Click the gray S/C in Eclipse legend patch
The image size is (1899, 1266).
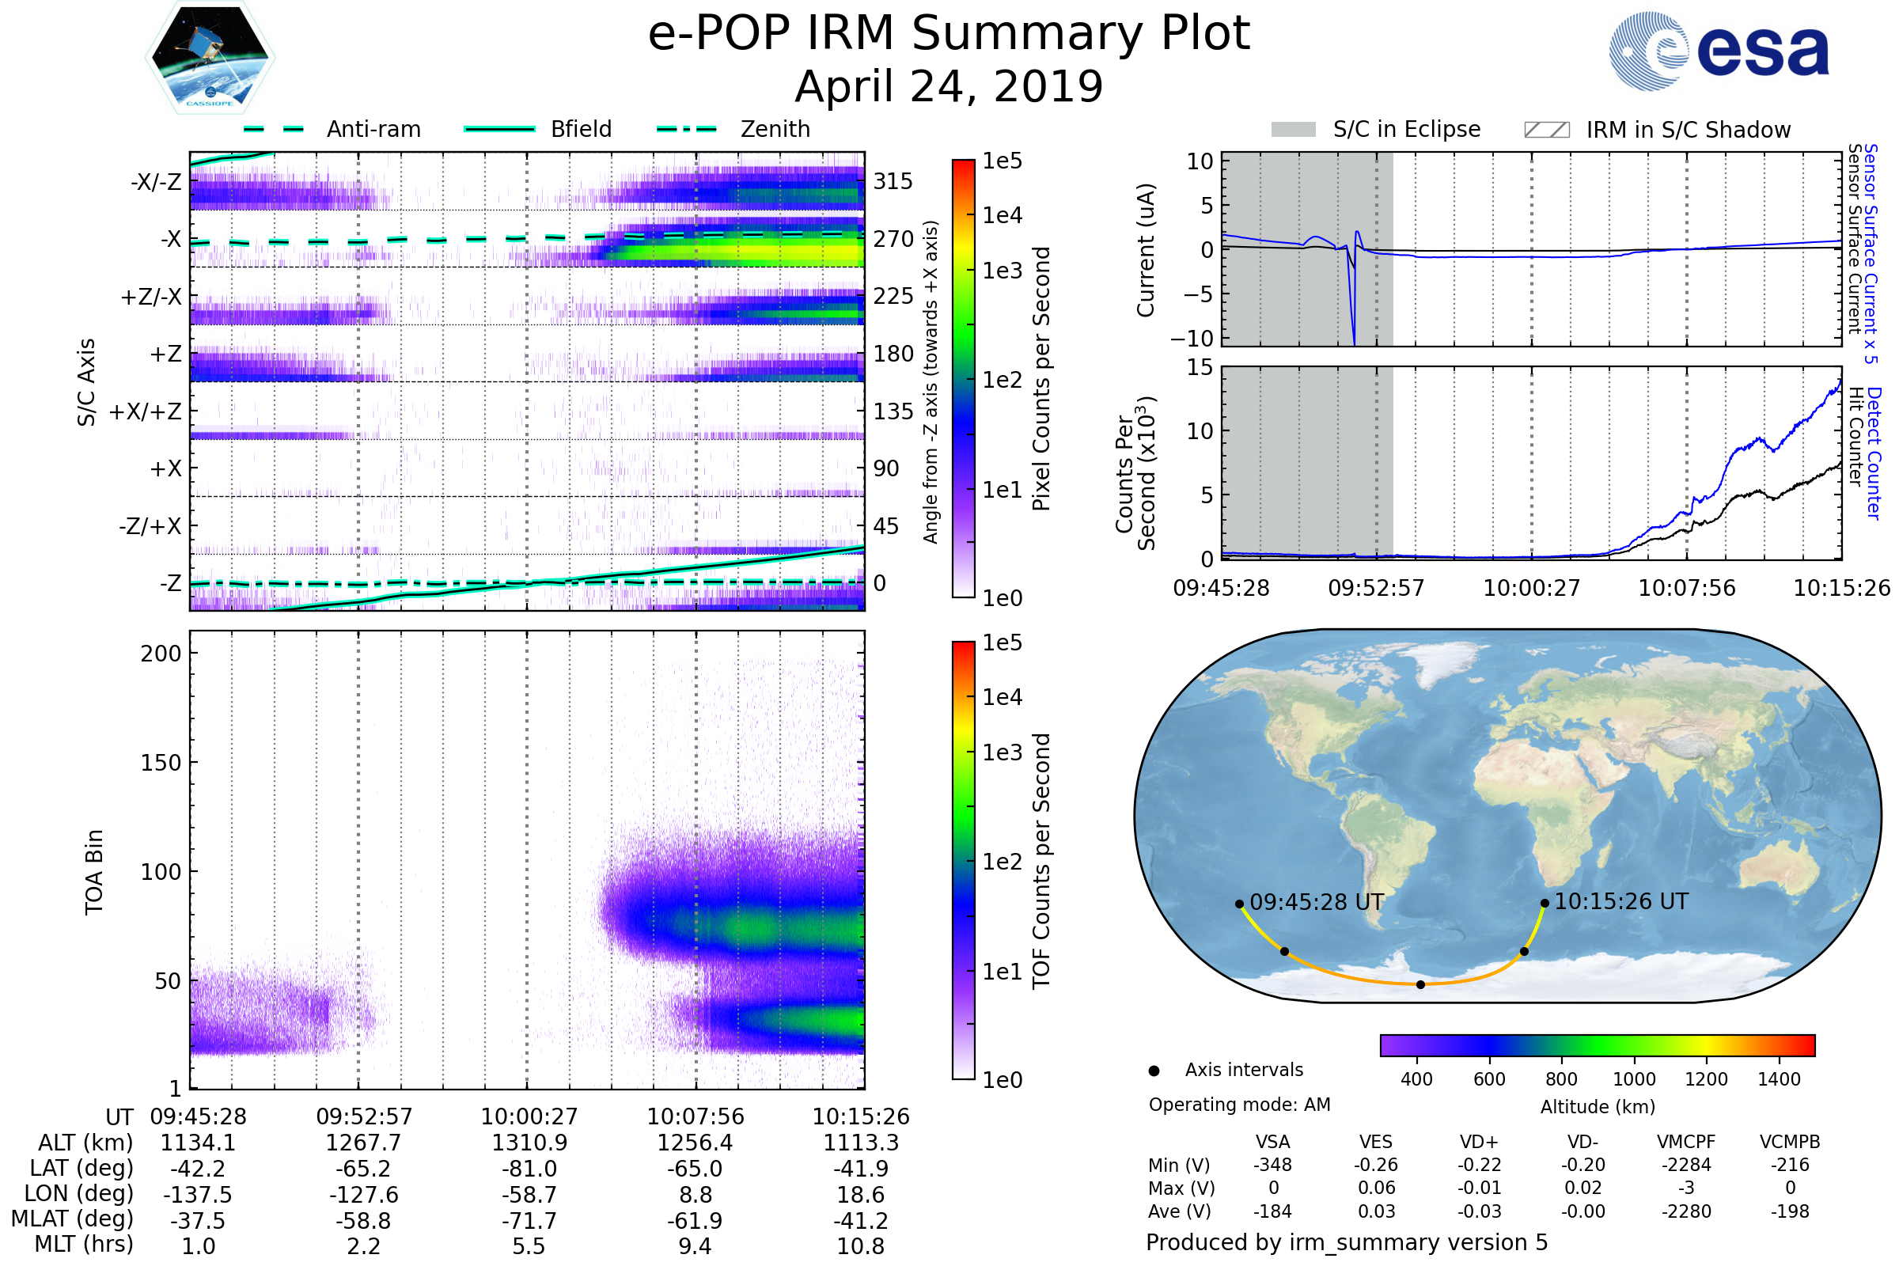(x=1293, y=130)
